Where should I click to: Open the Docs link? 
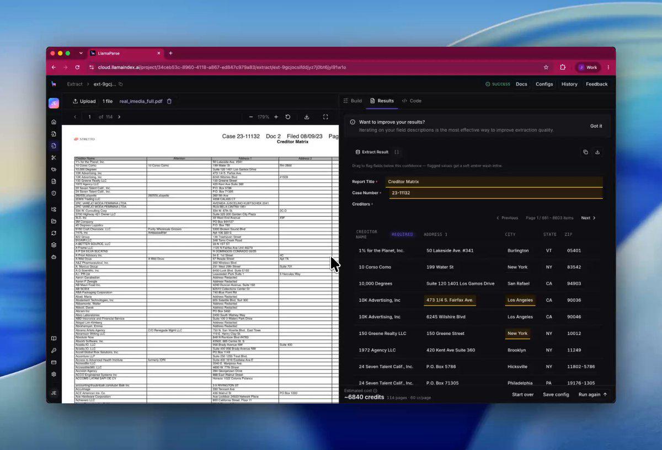point(521,84)
